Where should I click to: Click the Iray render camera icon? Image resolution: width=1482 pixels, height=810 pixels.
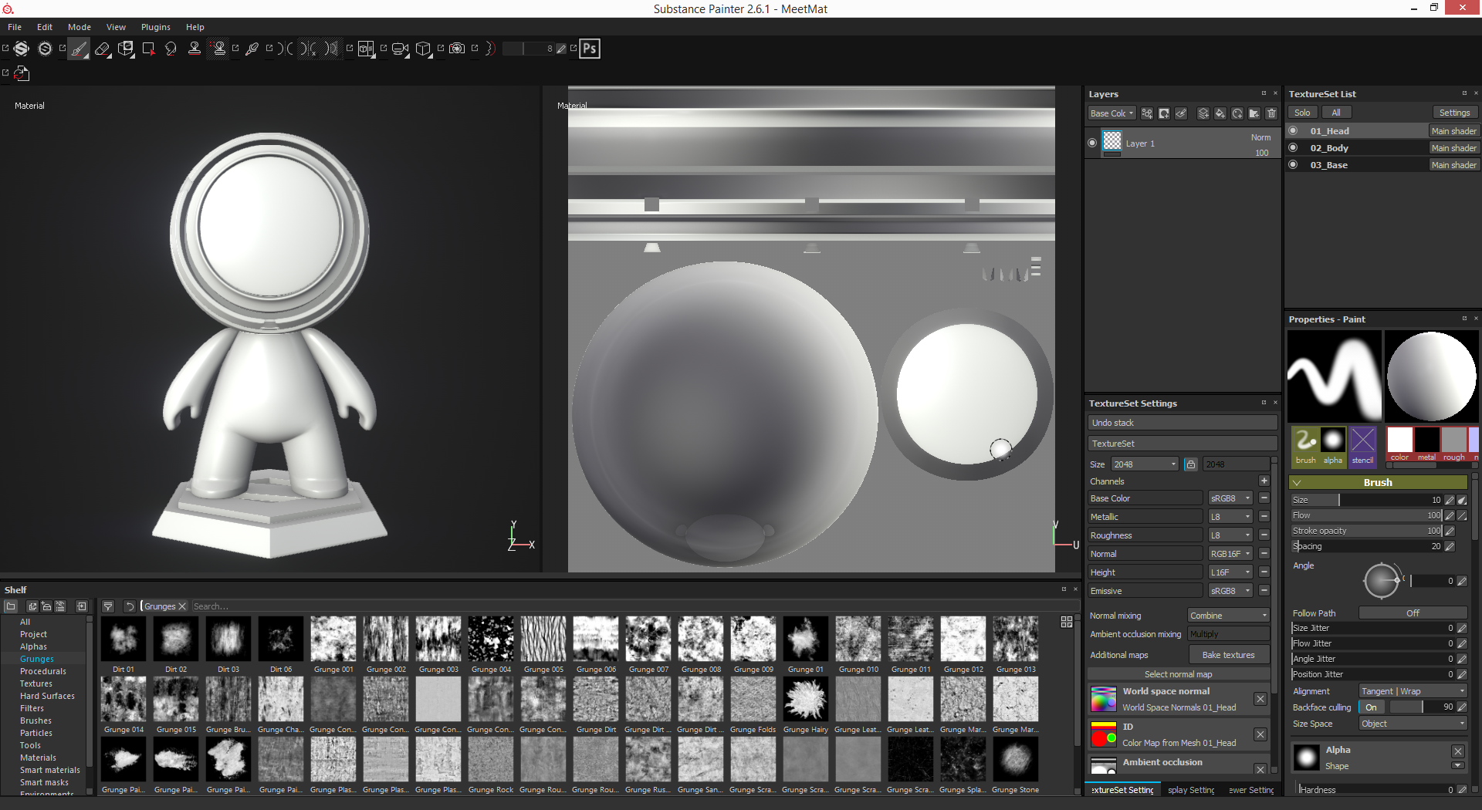(457, 49)
